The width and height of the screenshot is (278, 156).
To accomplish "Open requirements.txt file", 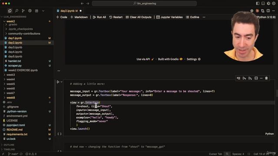I will [17, 134].
